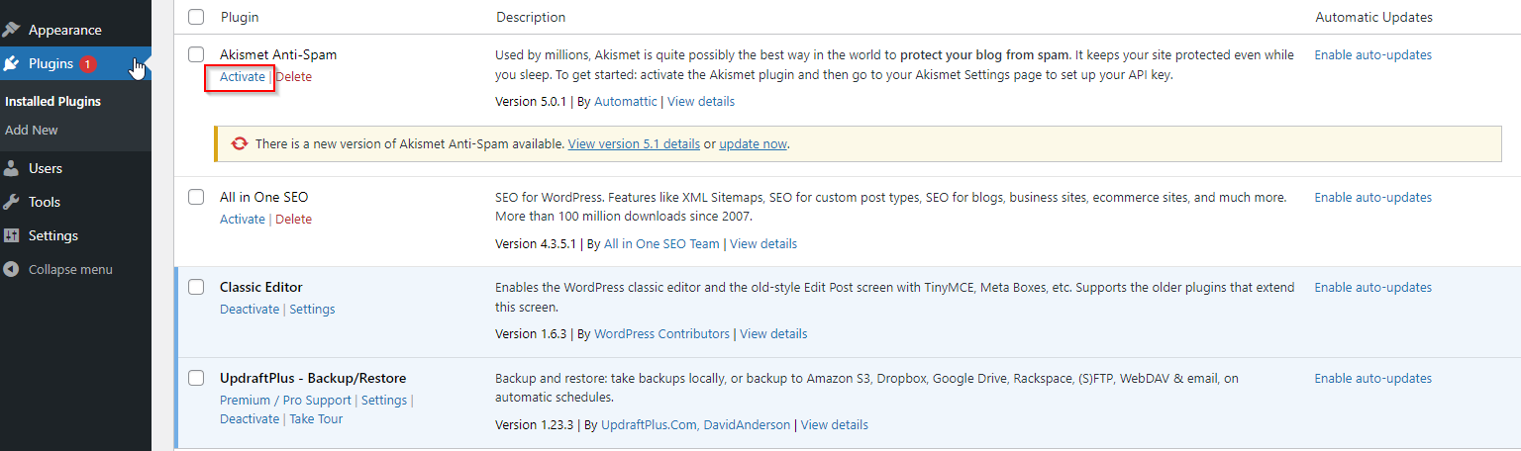This screenshot has width=1521, height=451.
Task: Open All in One SEO Team link
Action: point(661,243)
